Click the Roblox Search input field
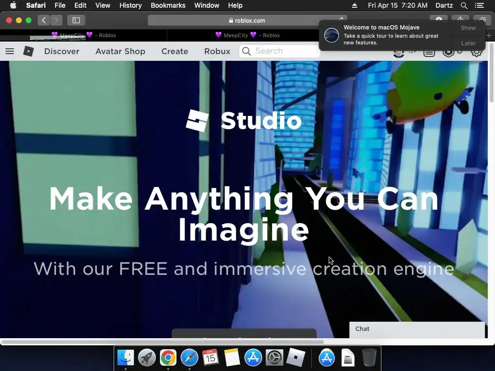Image resolution: width=495 pixels, height=371 pixels. pyautogui.click(x=280, y=51)
